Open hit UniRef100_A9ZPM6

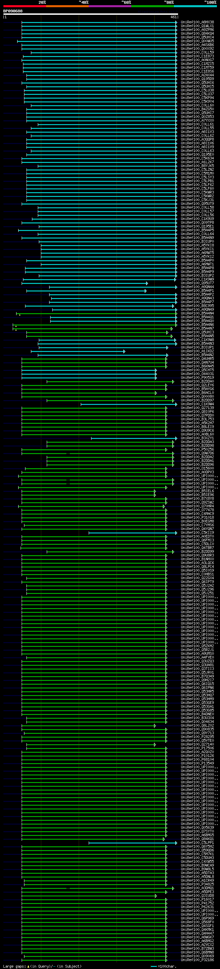197,30
